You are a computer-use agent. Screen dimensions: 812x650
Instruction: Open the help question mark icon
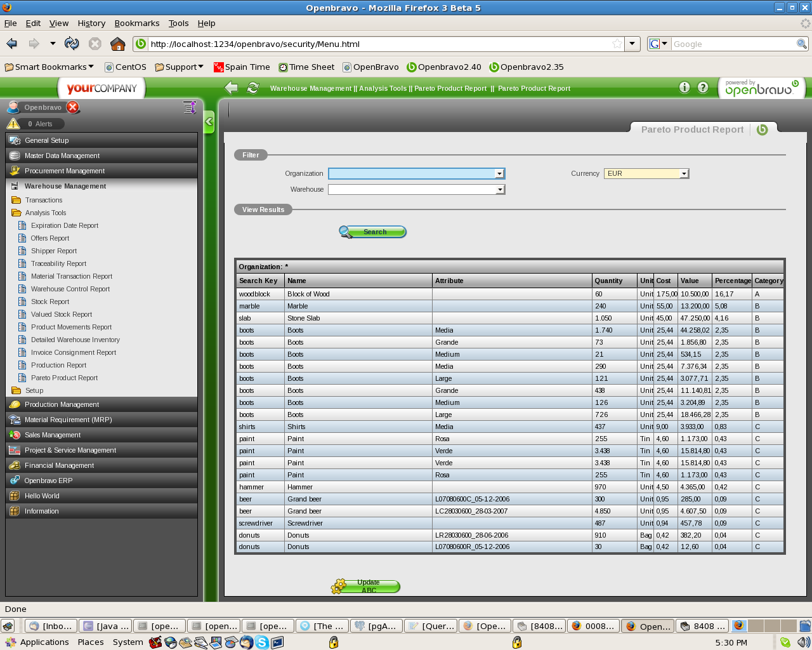click(x=703, y=88)
